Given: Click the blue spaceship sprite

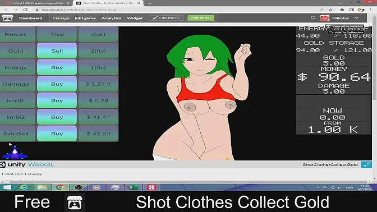Looking at the screenshot, I should [15, 153].
